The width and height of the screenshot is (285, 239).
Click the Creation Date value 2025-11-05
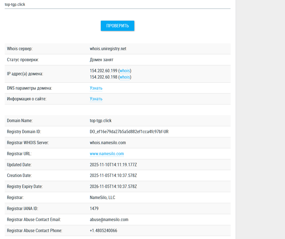click(113, 176)
